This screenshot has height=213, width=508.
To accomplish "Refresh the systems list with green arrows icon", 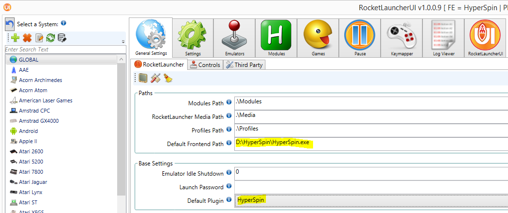I will click(x=50, y=38).
